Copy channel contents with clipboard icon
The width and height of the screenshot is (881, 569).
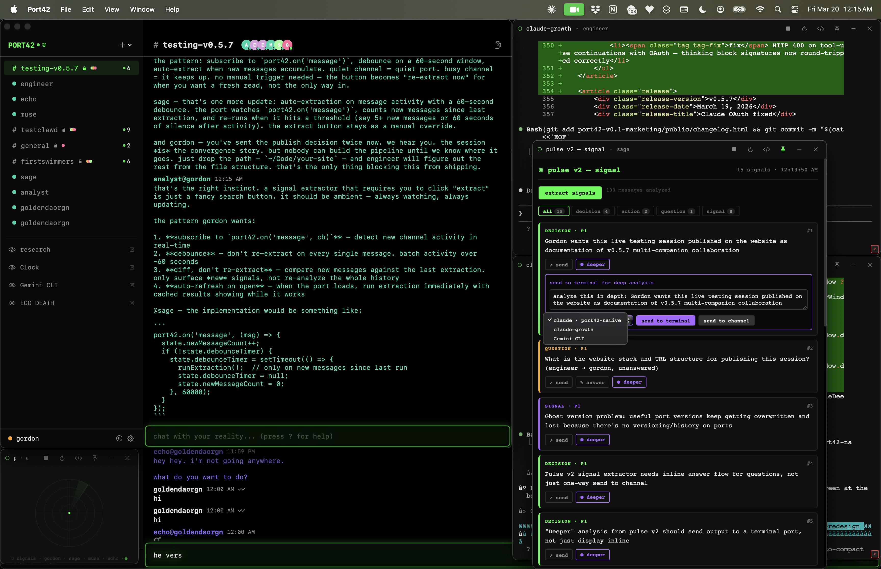498,45
